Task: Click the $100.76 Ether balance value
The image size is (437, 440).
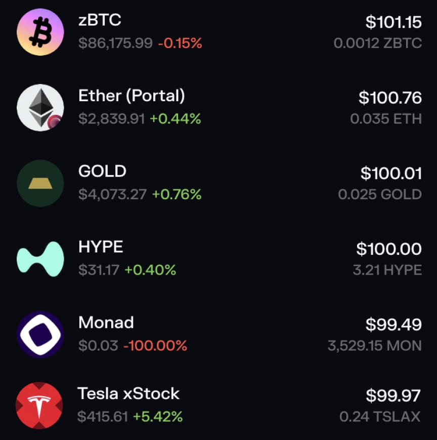Action: coord(390,97)
